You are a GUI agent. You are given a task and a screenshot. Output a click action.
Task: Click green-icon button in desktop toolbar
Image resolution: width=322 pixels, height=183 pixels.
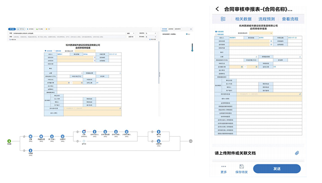[40, 29]
